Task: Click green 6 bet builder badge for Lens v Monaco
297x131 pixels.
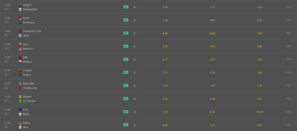Action: pyautogui.click(x=126, y=46)
